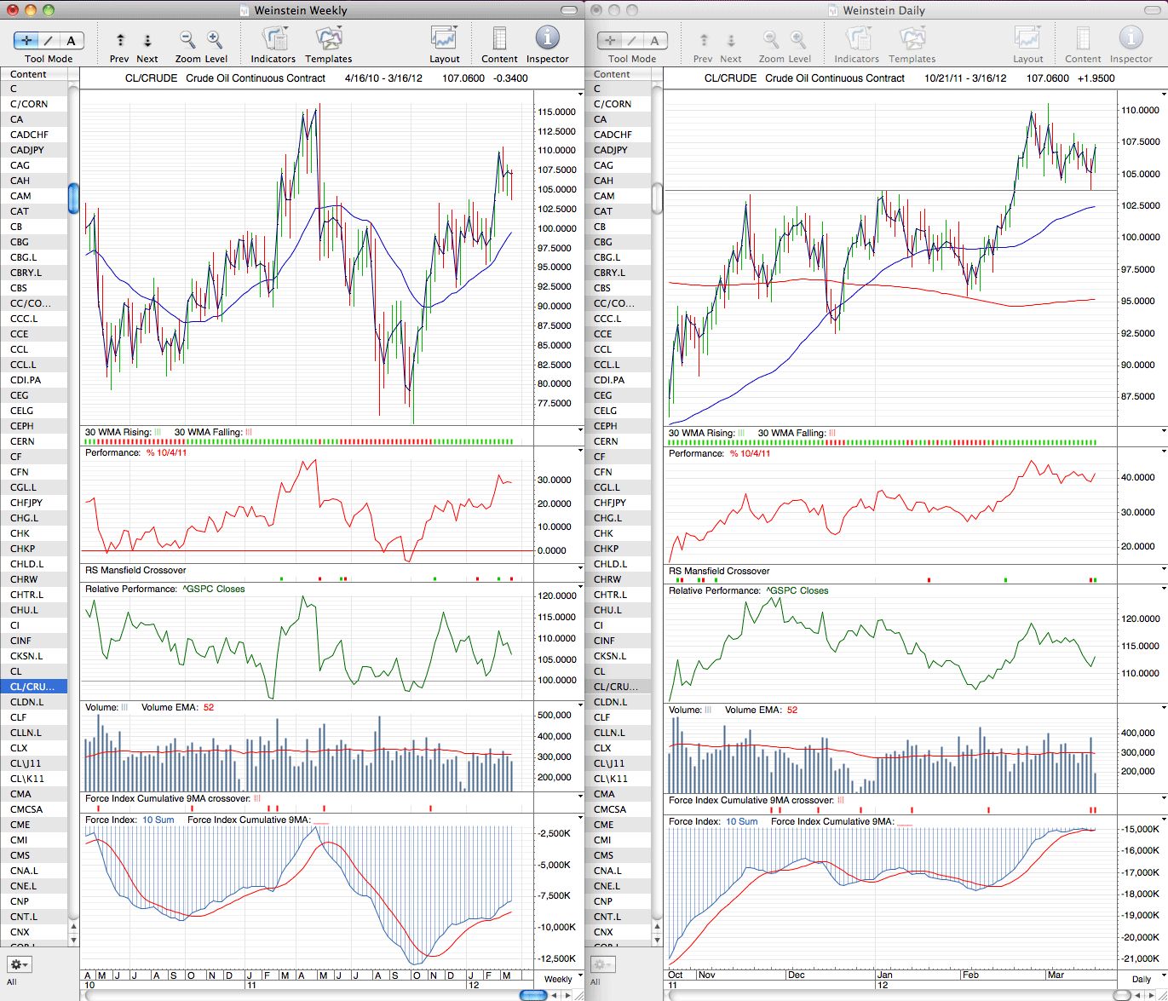Select the text annotation tool in Weinstein Weekly
1168x1001 pixels.
point(71,40)
